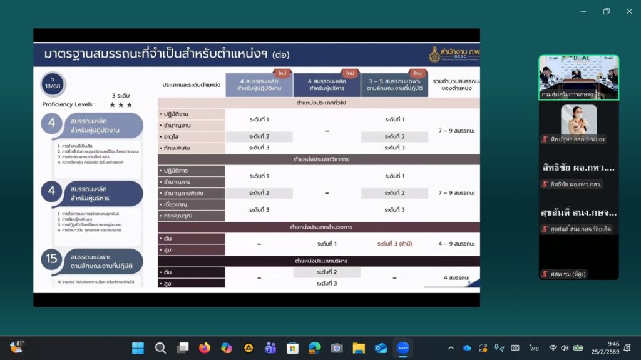Open the weather widget showing 81°
Screen dimensions: 641x360
click(x=17, y=347)
